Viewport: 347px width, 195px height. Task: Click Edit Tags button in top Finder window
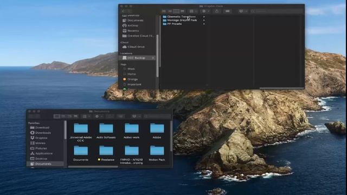228,11
